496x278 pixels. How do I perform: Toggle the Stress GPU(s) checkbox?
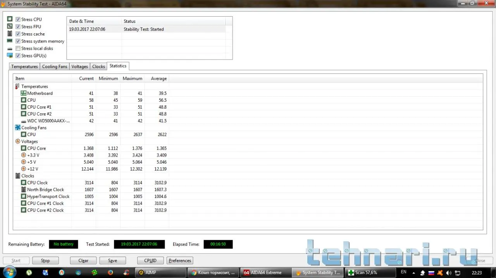click(x=18, y=56)
